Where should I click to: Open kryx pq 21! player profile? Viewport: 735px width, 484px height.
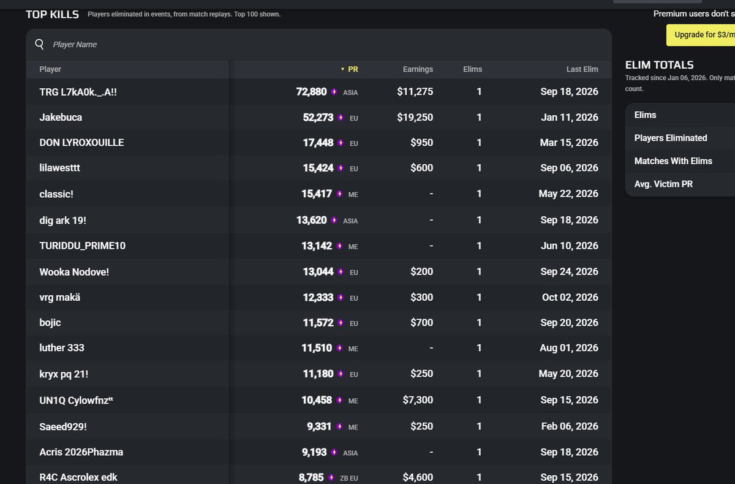[x=64, y=374]
